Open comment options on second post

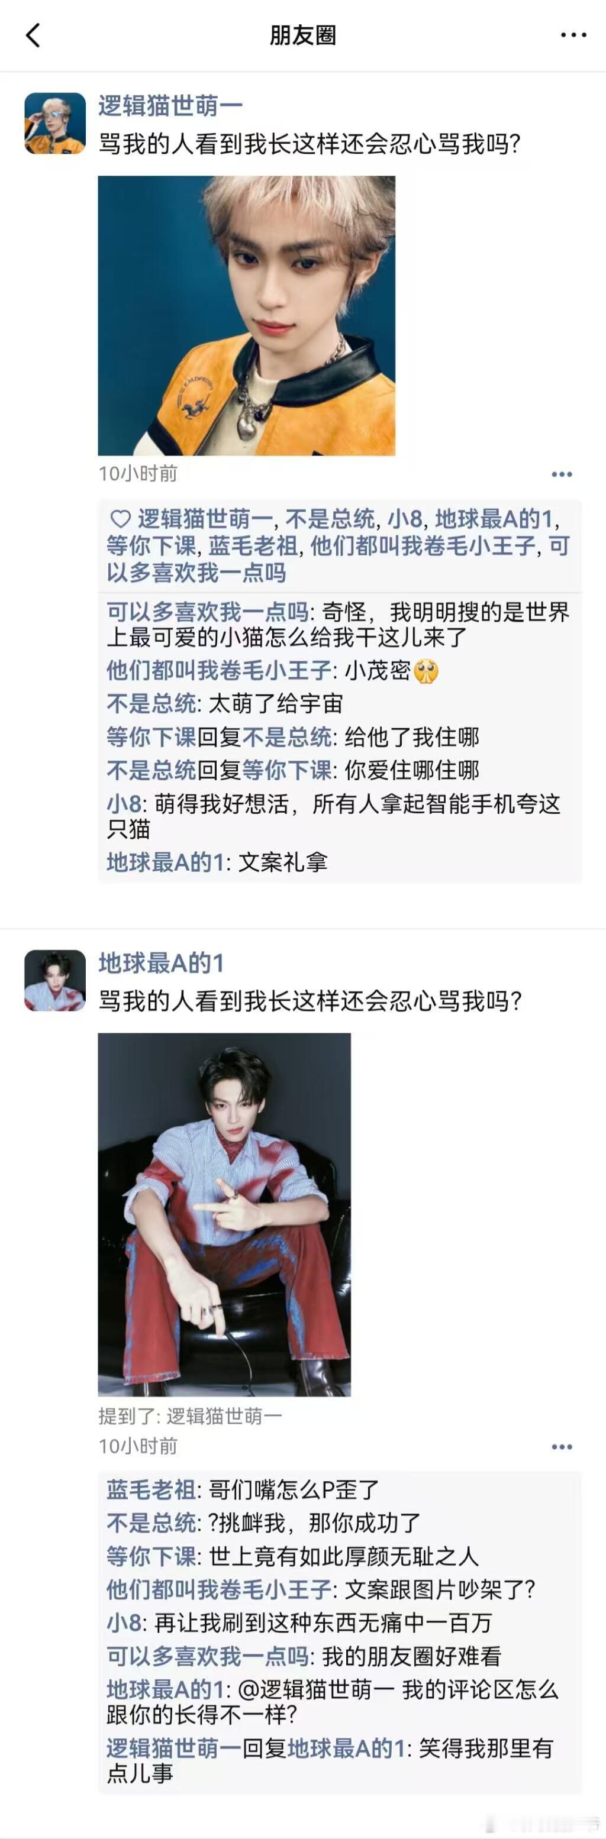pyautogui.click(x=562, y=1446)
